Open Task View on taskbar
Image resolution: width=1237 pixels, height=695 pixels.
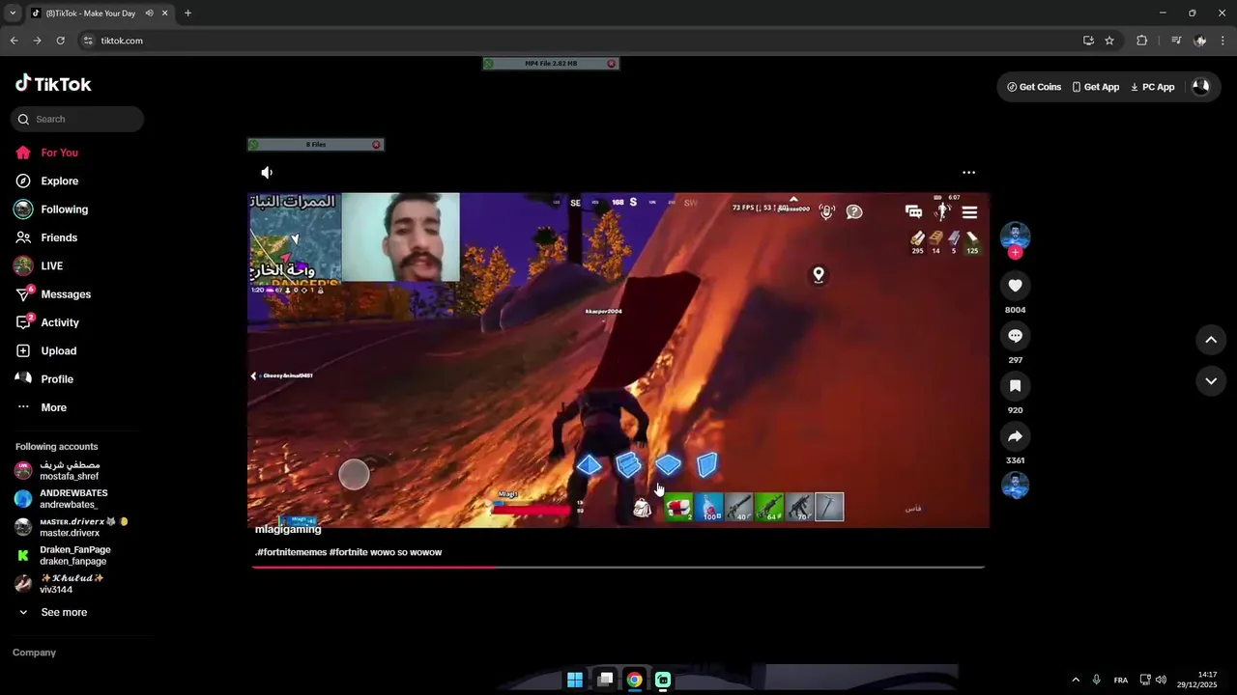pos(605,680)
